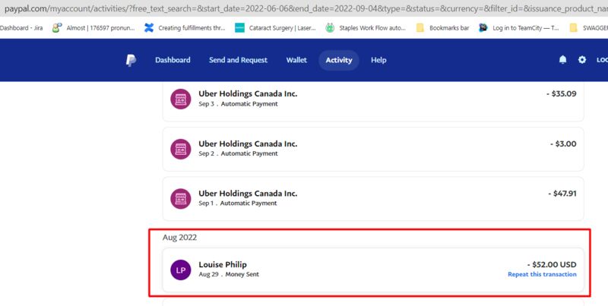Click the LP avatar for Louise Philip

pos(181,270)
